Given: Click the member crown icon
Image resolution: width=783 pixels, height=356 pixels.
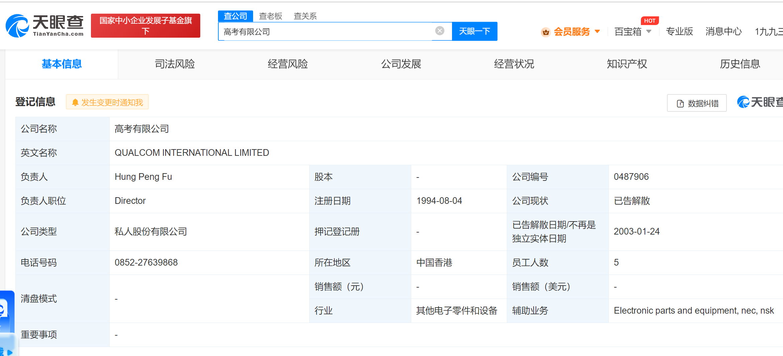Looking at the screenshot, I should coord(546,32).
